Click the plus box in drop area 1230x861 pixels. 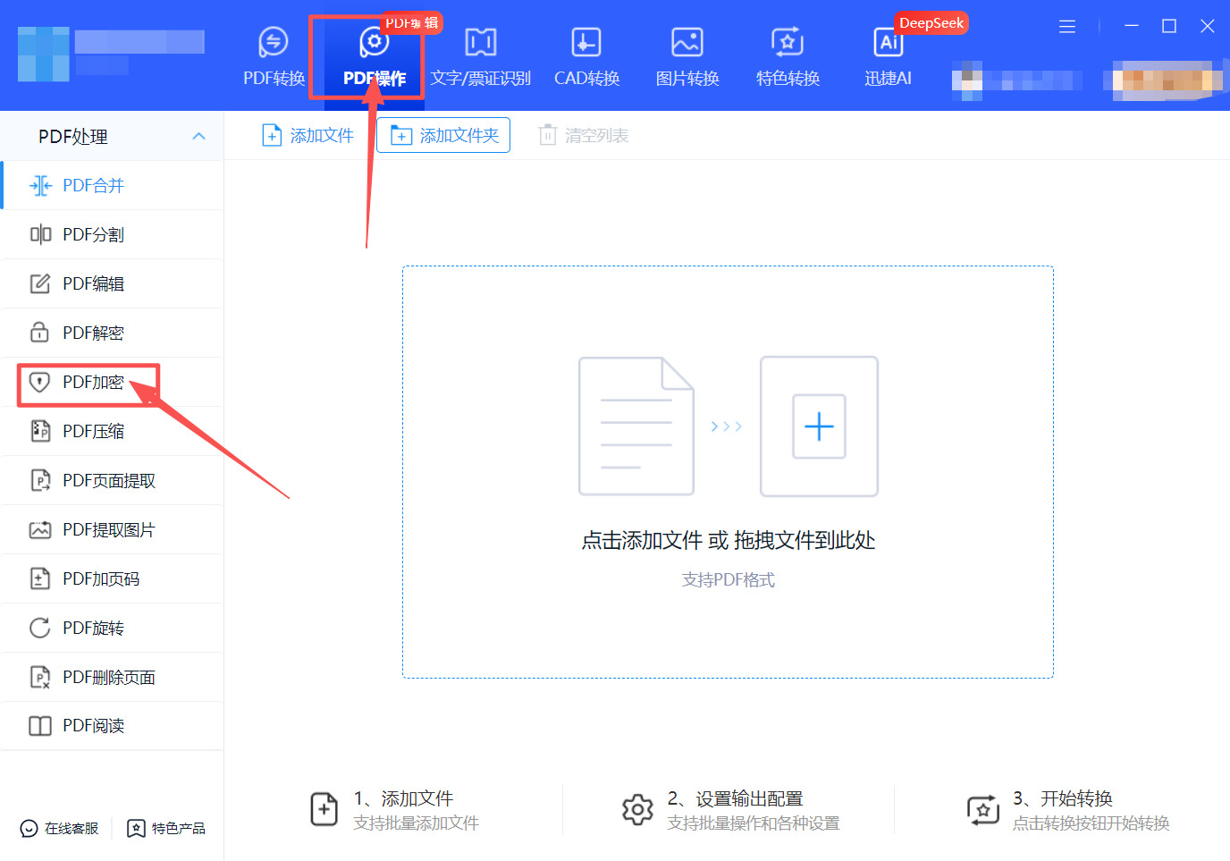click(x=819, y=426)
